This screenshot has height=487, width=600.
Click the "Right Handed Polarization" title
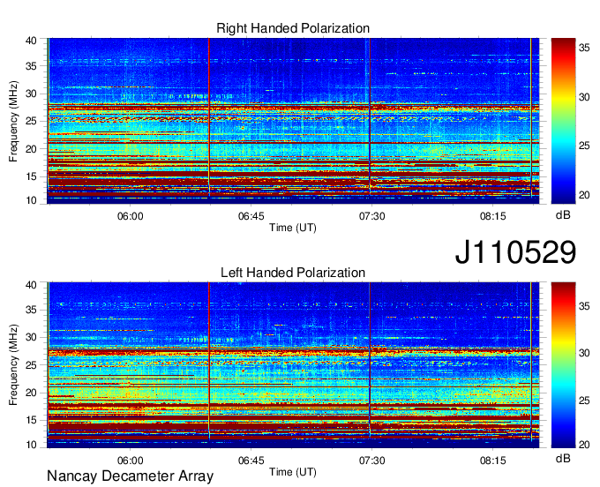coord(293,28)
